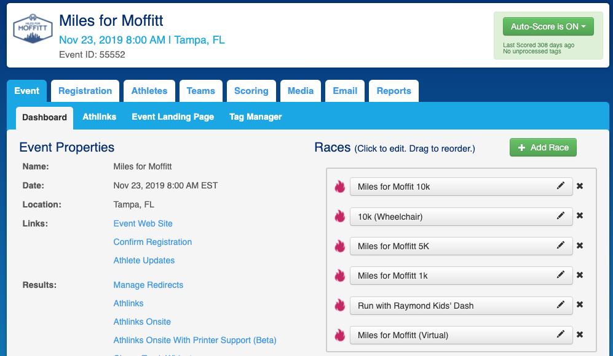
Task: Edit Run with Raymond Kids' Dash pencil icon
Action: (561, 304)
